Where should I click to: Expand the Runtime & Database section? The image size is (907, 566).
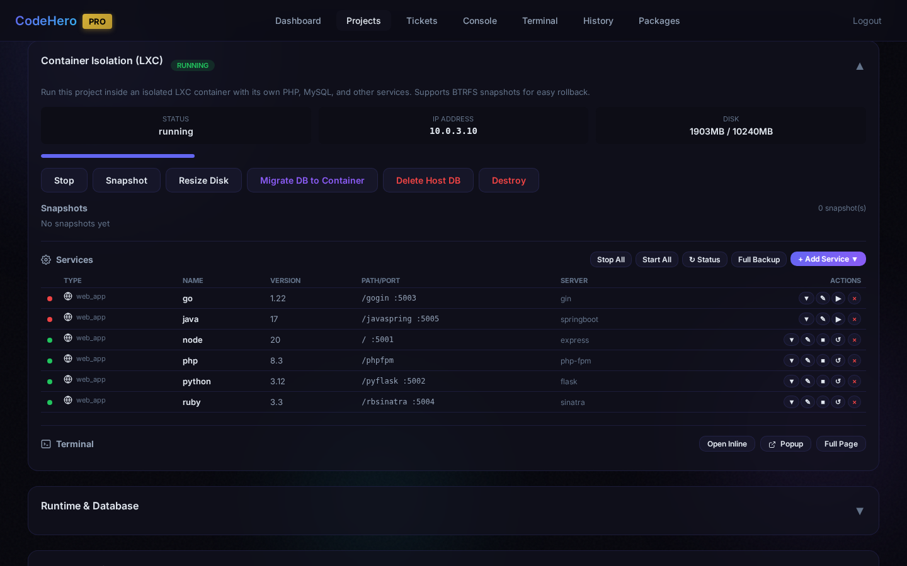click(859, 511)
